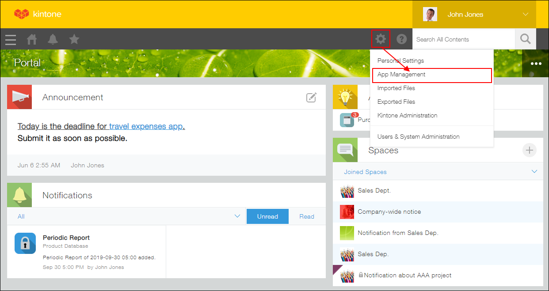
Task: Click Product Database app name
Action: (65, 246)
